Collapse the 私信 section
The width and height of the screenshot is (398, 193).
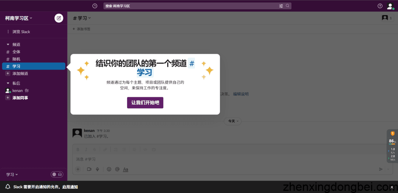click(x=8, y=83)
